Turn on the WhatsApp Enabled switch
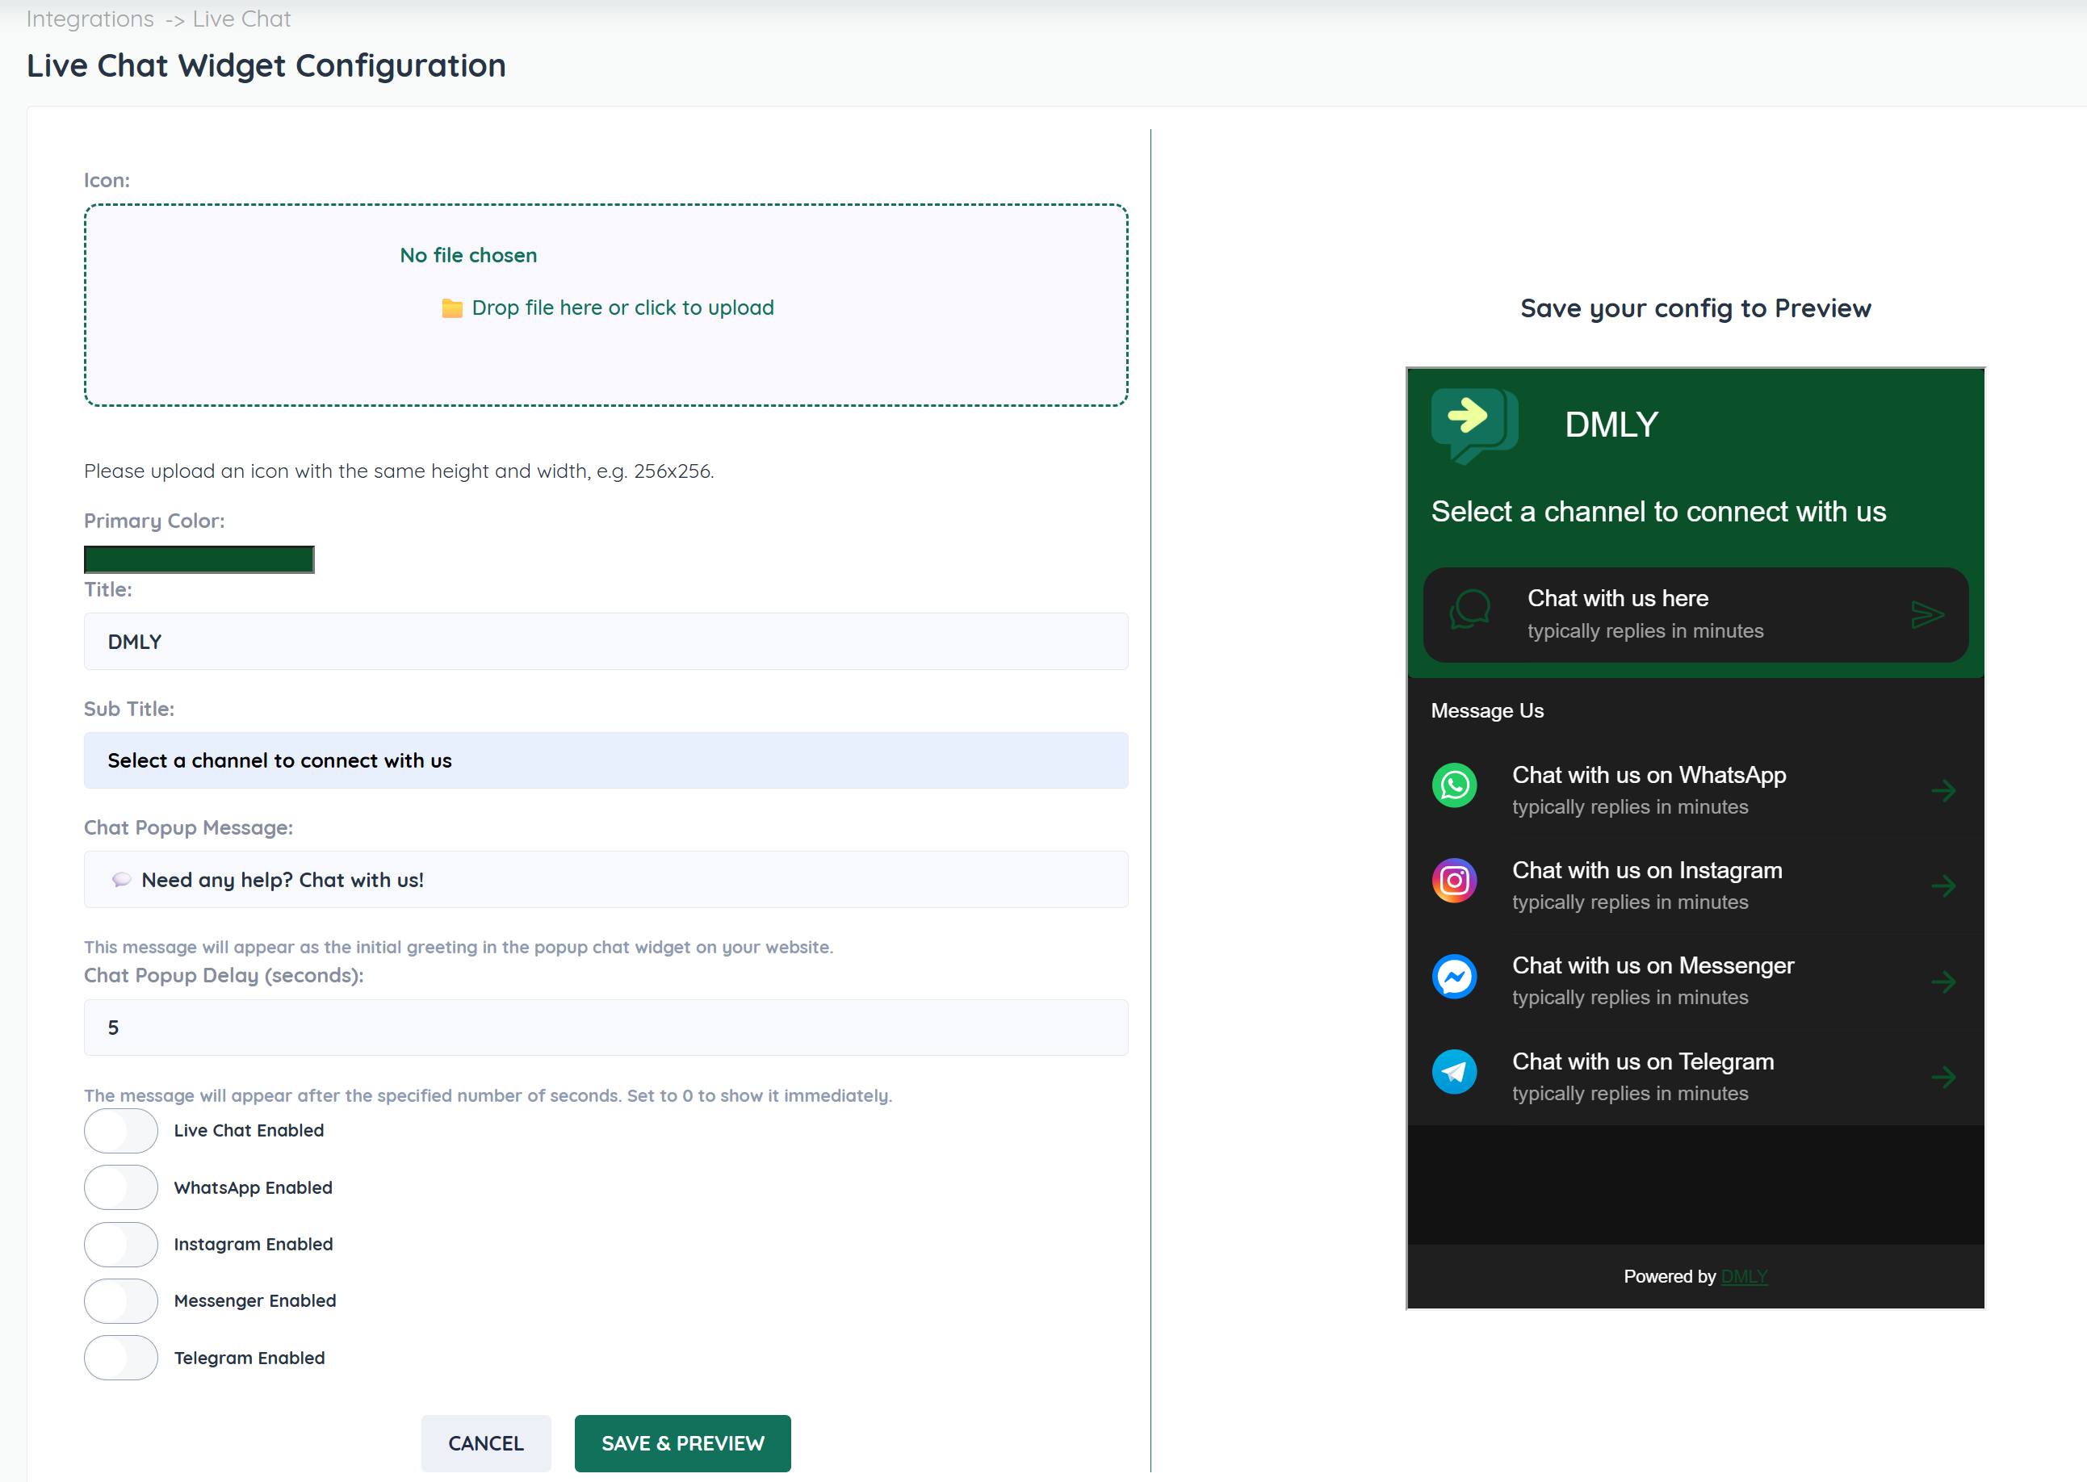 tap(120, 1187)
